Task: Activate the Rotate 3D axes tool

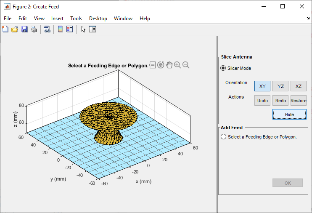Action: click(x=161, y=65)
